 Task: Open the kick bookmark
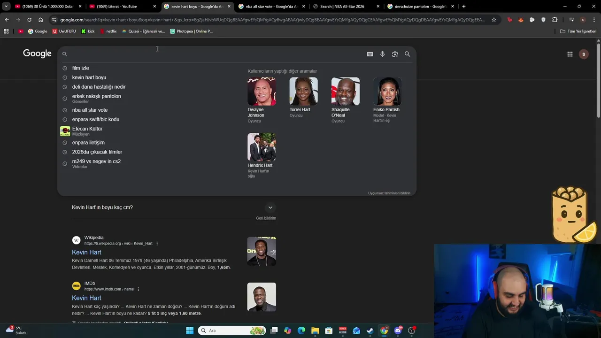point(88,31)
